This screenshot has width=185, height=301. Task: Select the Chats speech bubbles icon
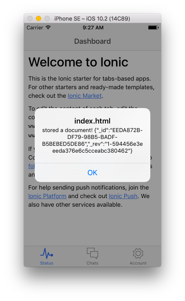click(x=92, y=253)
